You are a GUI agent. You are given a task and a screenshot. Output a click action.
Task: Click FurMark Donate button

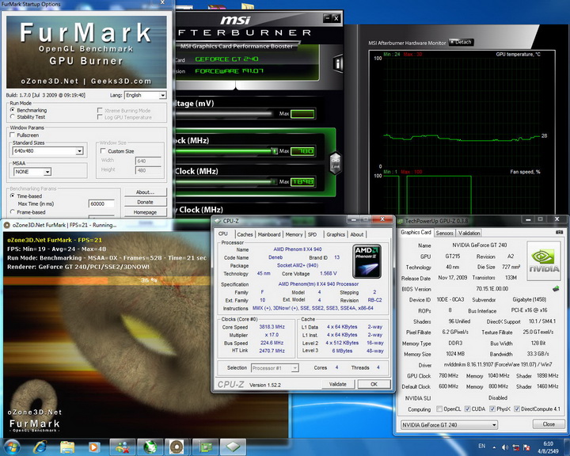point(146,202)
